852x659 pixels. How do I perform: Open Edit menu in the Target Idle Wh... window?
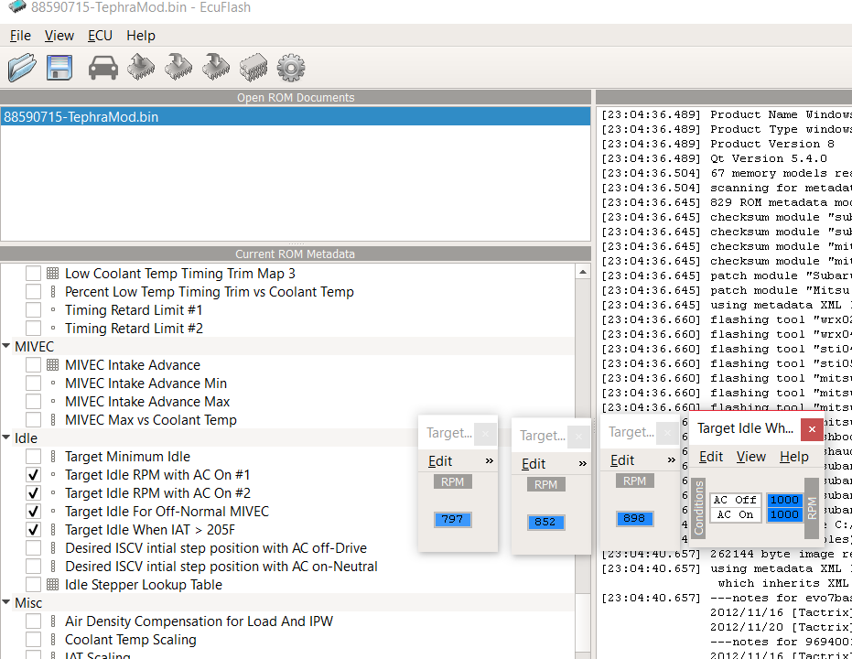pos(711,457)
